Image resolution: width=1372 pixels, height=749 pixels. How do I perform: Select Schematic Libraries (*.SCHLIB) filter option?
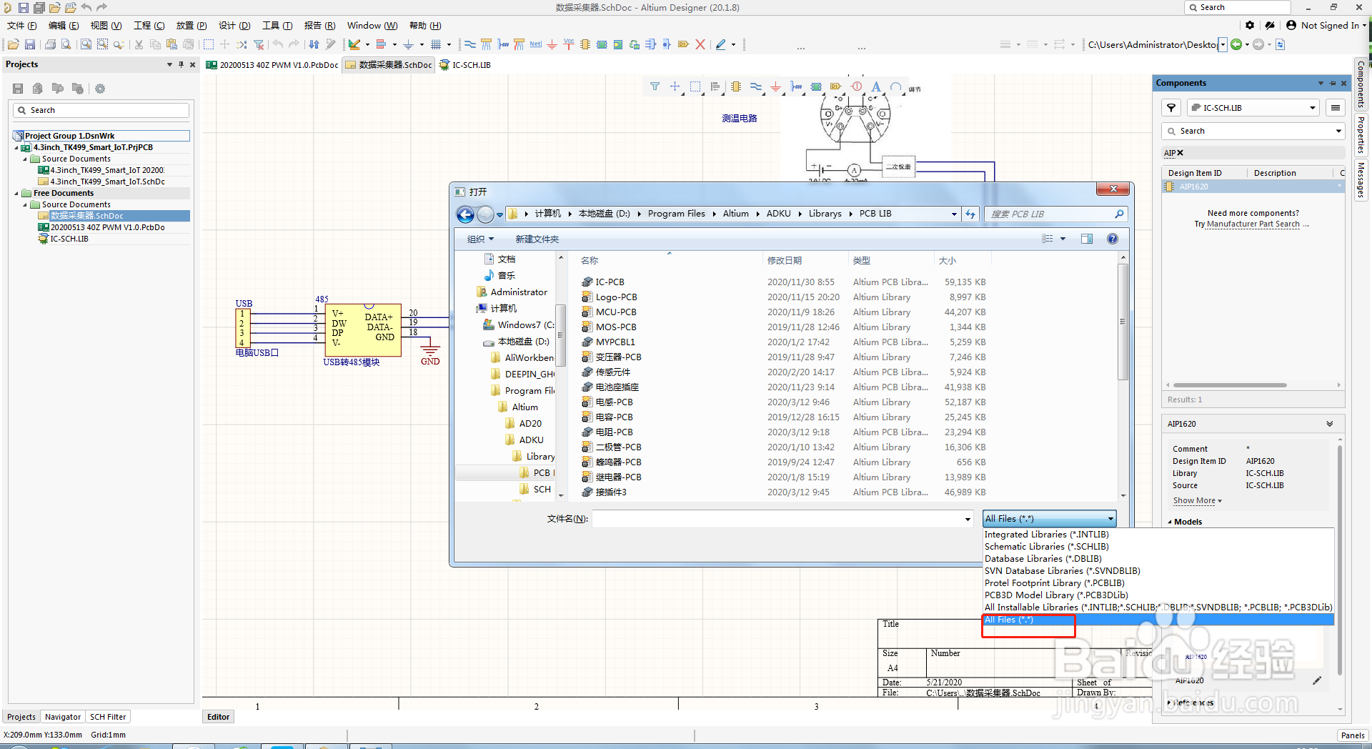[1047, 547]
